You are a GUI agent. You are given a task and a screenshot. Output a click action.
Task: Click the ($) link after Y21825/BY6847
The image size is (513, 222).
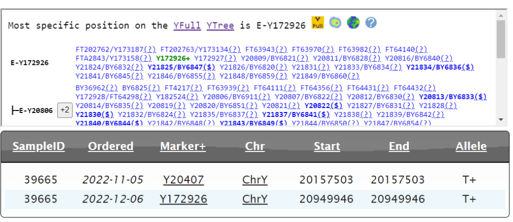click(211, 67)
